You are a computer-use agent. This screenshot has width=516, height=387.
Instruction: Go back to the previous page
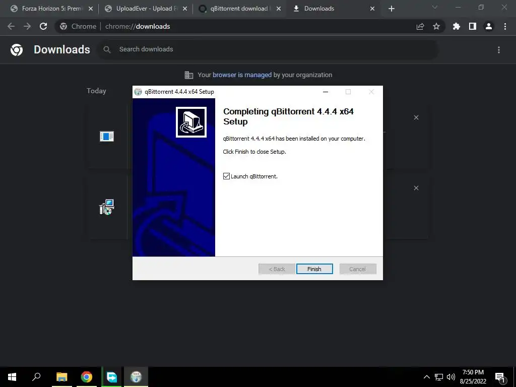click(11, 26)
